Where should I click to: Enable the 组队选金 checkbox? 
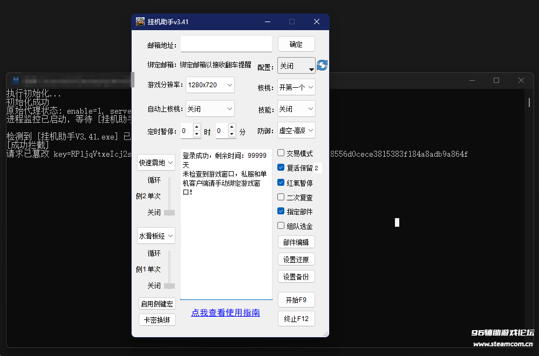281,226
